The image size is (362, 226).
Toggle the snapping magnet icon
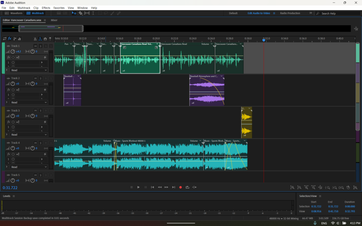45,39
